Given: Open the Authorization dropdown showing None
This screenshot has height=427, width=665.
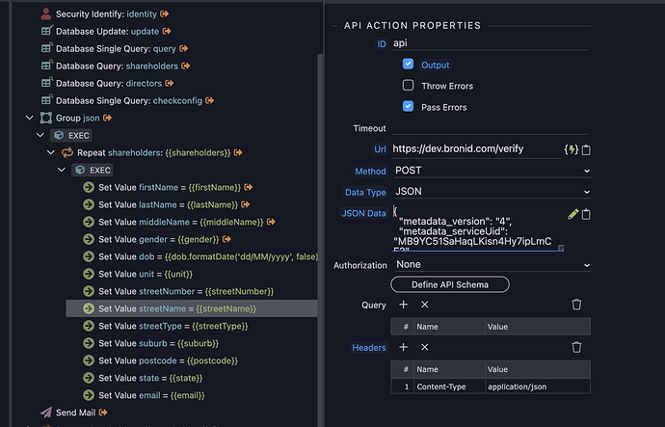Looking at the screenshot, I should 492,265.
